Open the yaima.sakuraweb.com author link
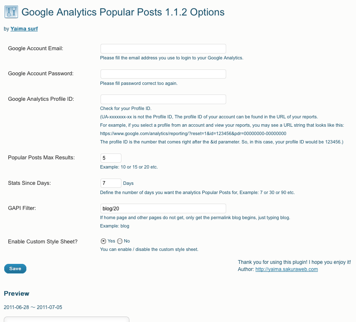 click(286, 269)
